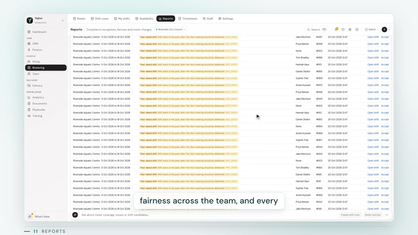The image size is (418, 235).
Task: Click Open shift for shift #947
Action: pyautogui.click(x=373, y=37)
